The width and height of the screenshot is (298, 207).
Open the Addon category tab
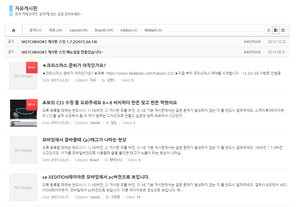point(129,30)
